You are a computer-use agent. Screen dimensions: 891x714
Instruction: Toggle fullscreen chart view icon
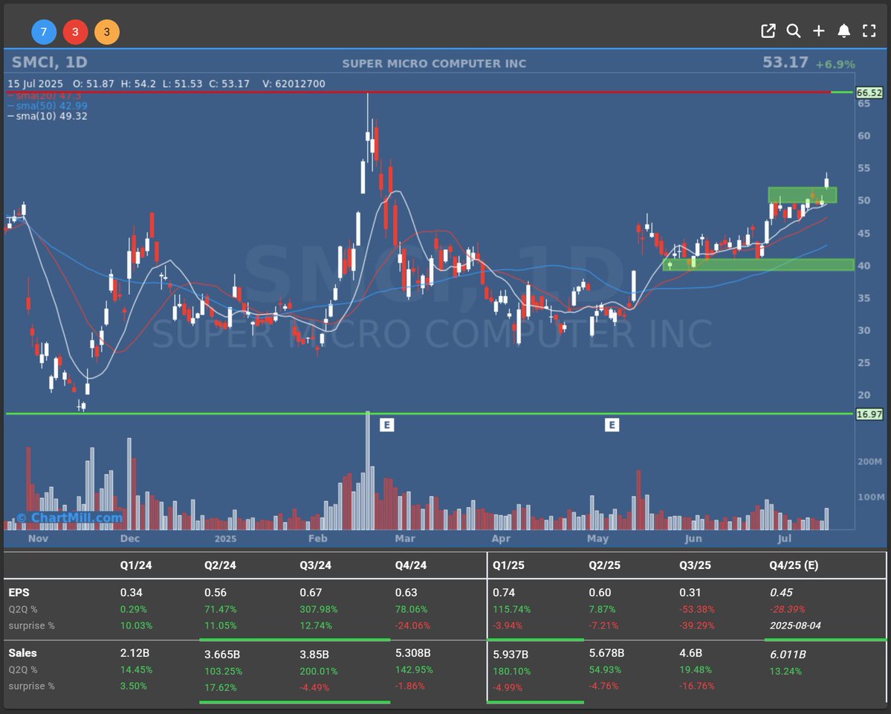point(869,31)
